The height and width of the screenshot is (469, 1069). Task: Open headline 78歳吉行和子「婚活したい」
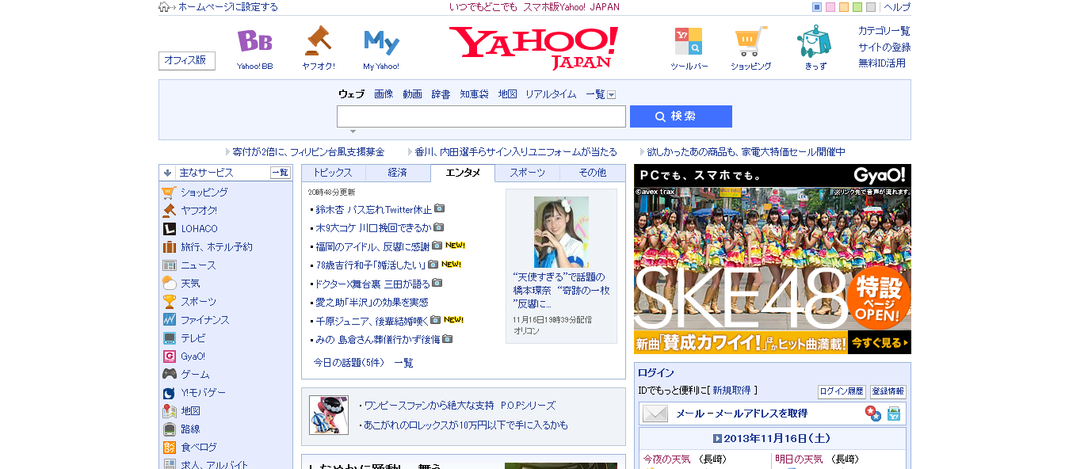[371, 265]
